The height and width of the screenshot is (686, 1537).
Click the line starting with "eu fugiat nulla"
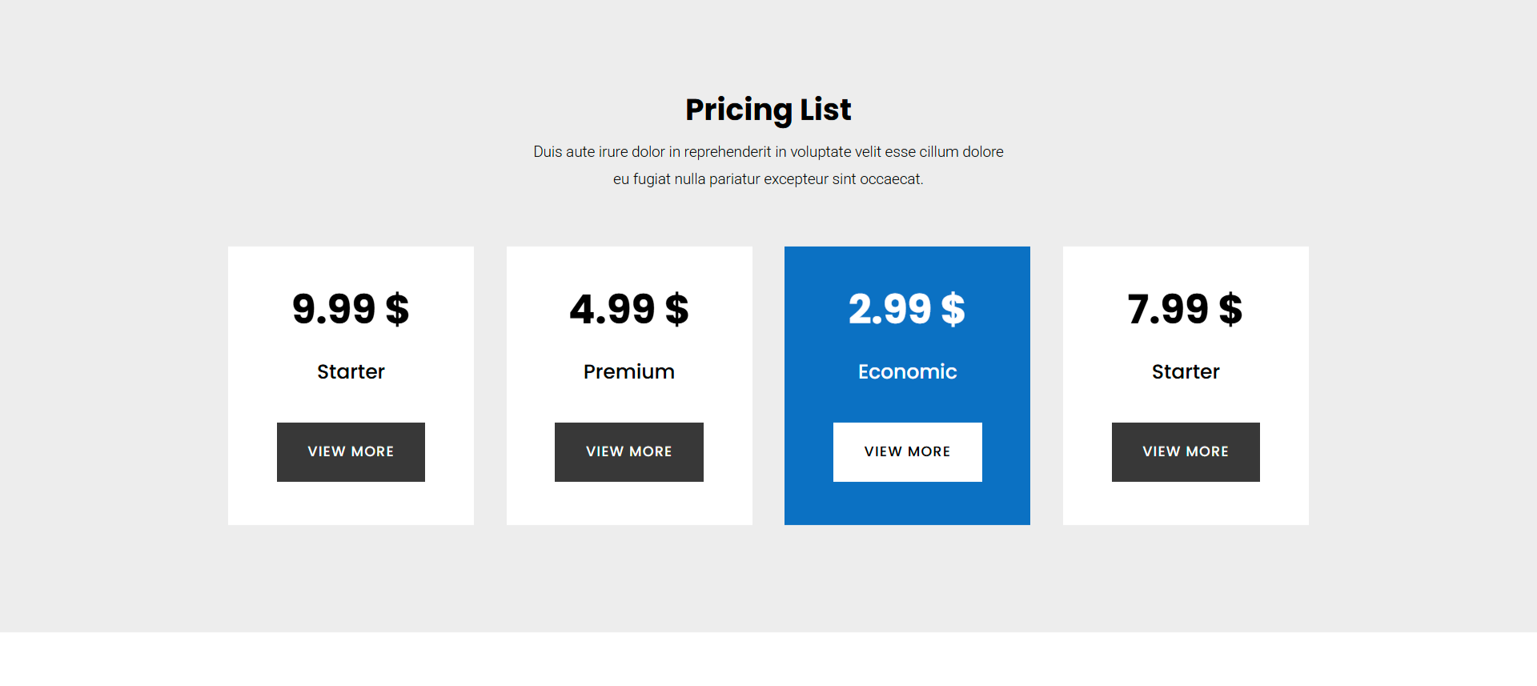tap(768, 179)
